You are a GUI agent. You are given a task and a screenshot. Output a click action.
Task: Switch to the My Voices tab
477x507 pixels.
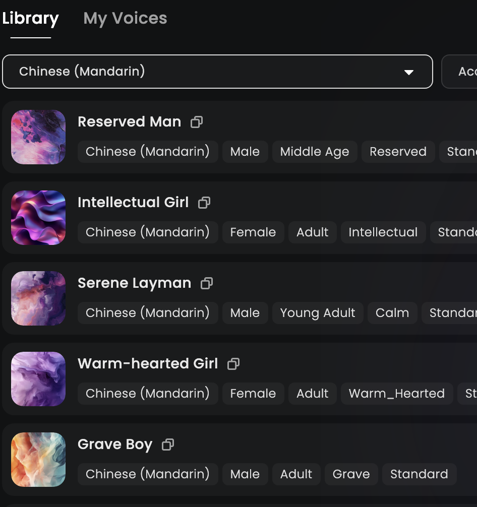[x=125, y=19]
